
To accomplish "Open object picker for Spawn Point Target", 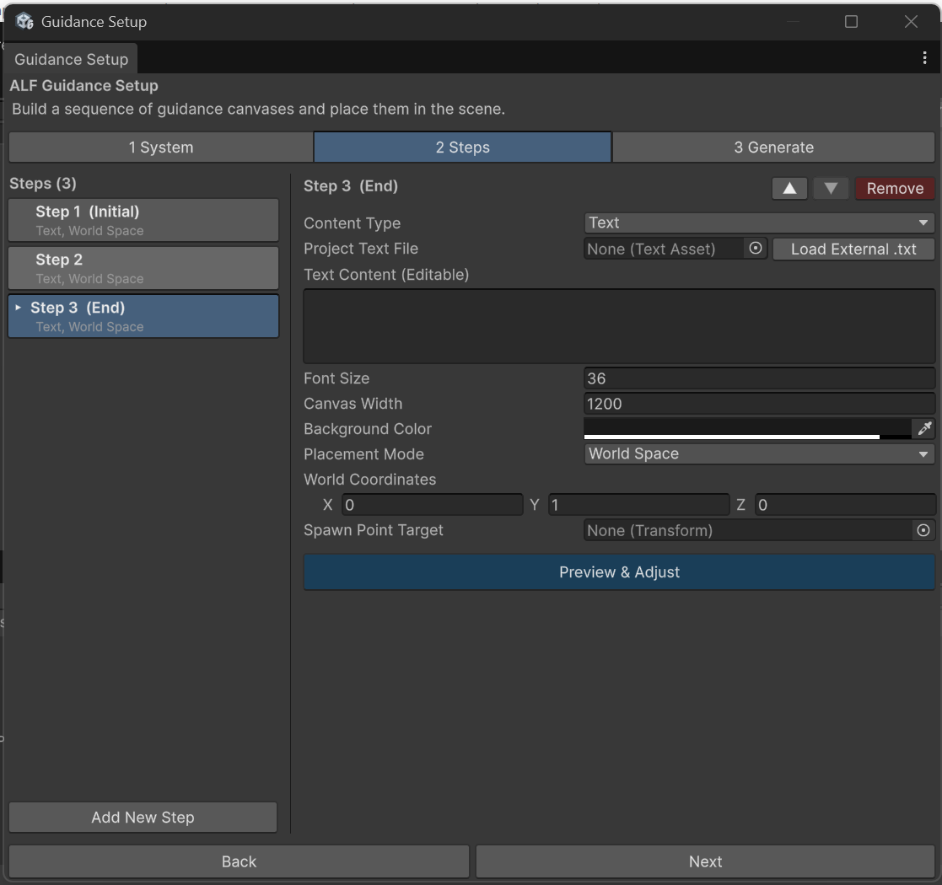I will (923, 530).
